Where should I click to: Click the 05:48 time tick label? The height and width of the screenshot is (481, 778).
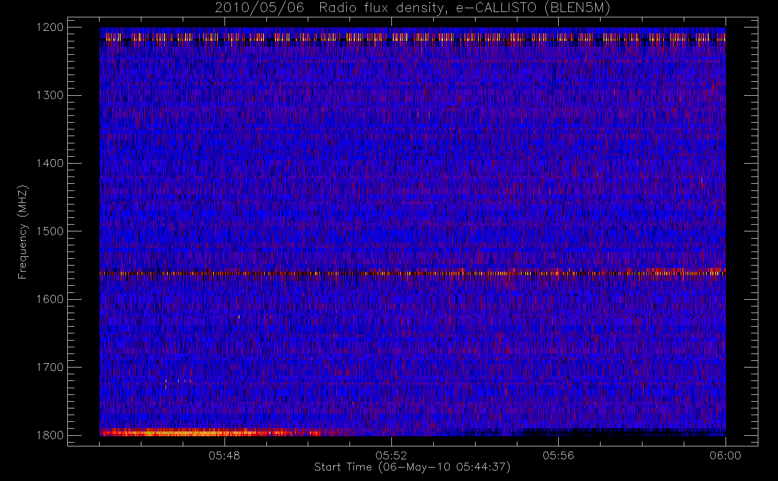click(225, 456)
